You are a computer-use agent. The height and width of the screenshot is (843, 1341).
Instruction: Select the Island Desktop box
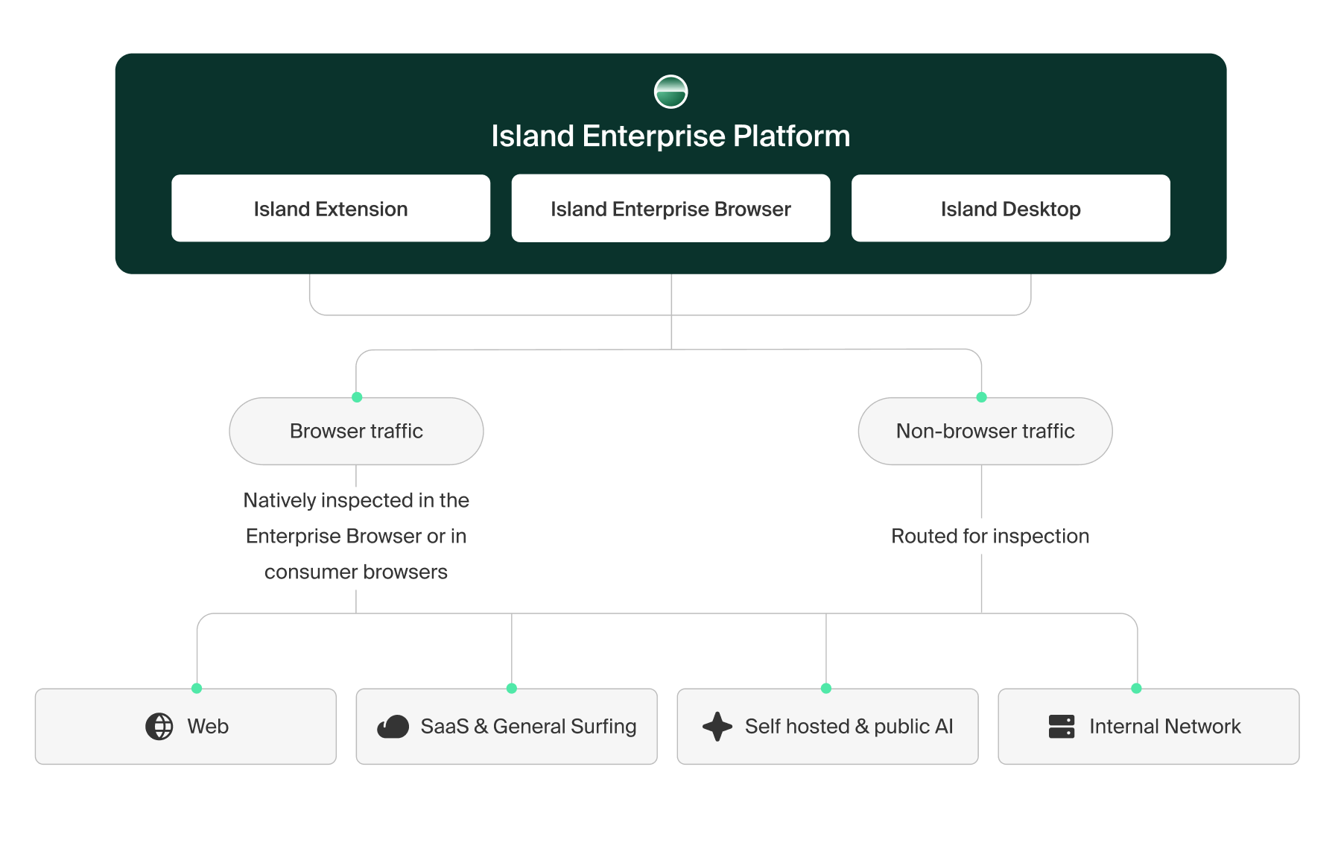point(1011,209)
